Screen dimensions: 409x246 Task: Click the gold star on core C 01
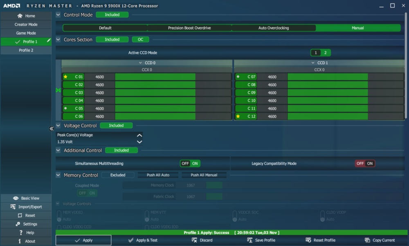(65, 77)
